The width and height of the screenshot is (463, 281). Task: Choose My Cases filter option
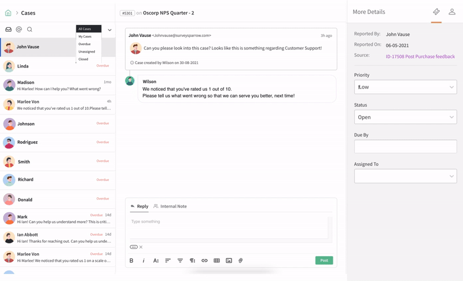85,36
